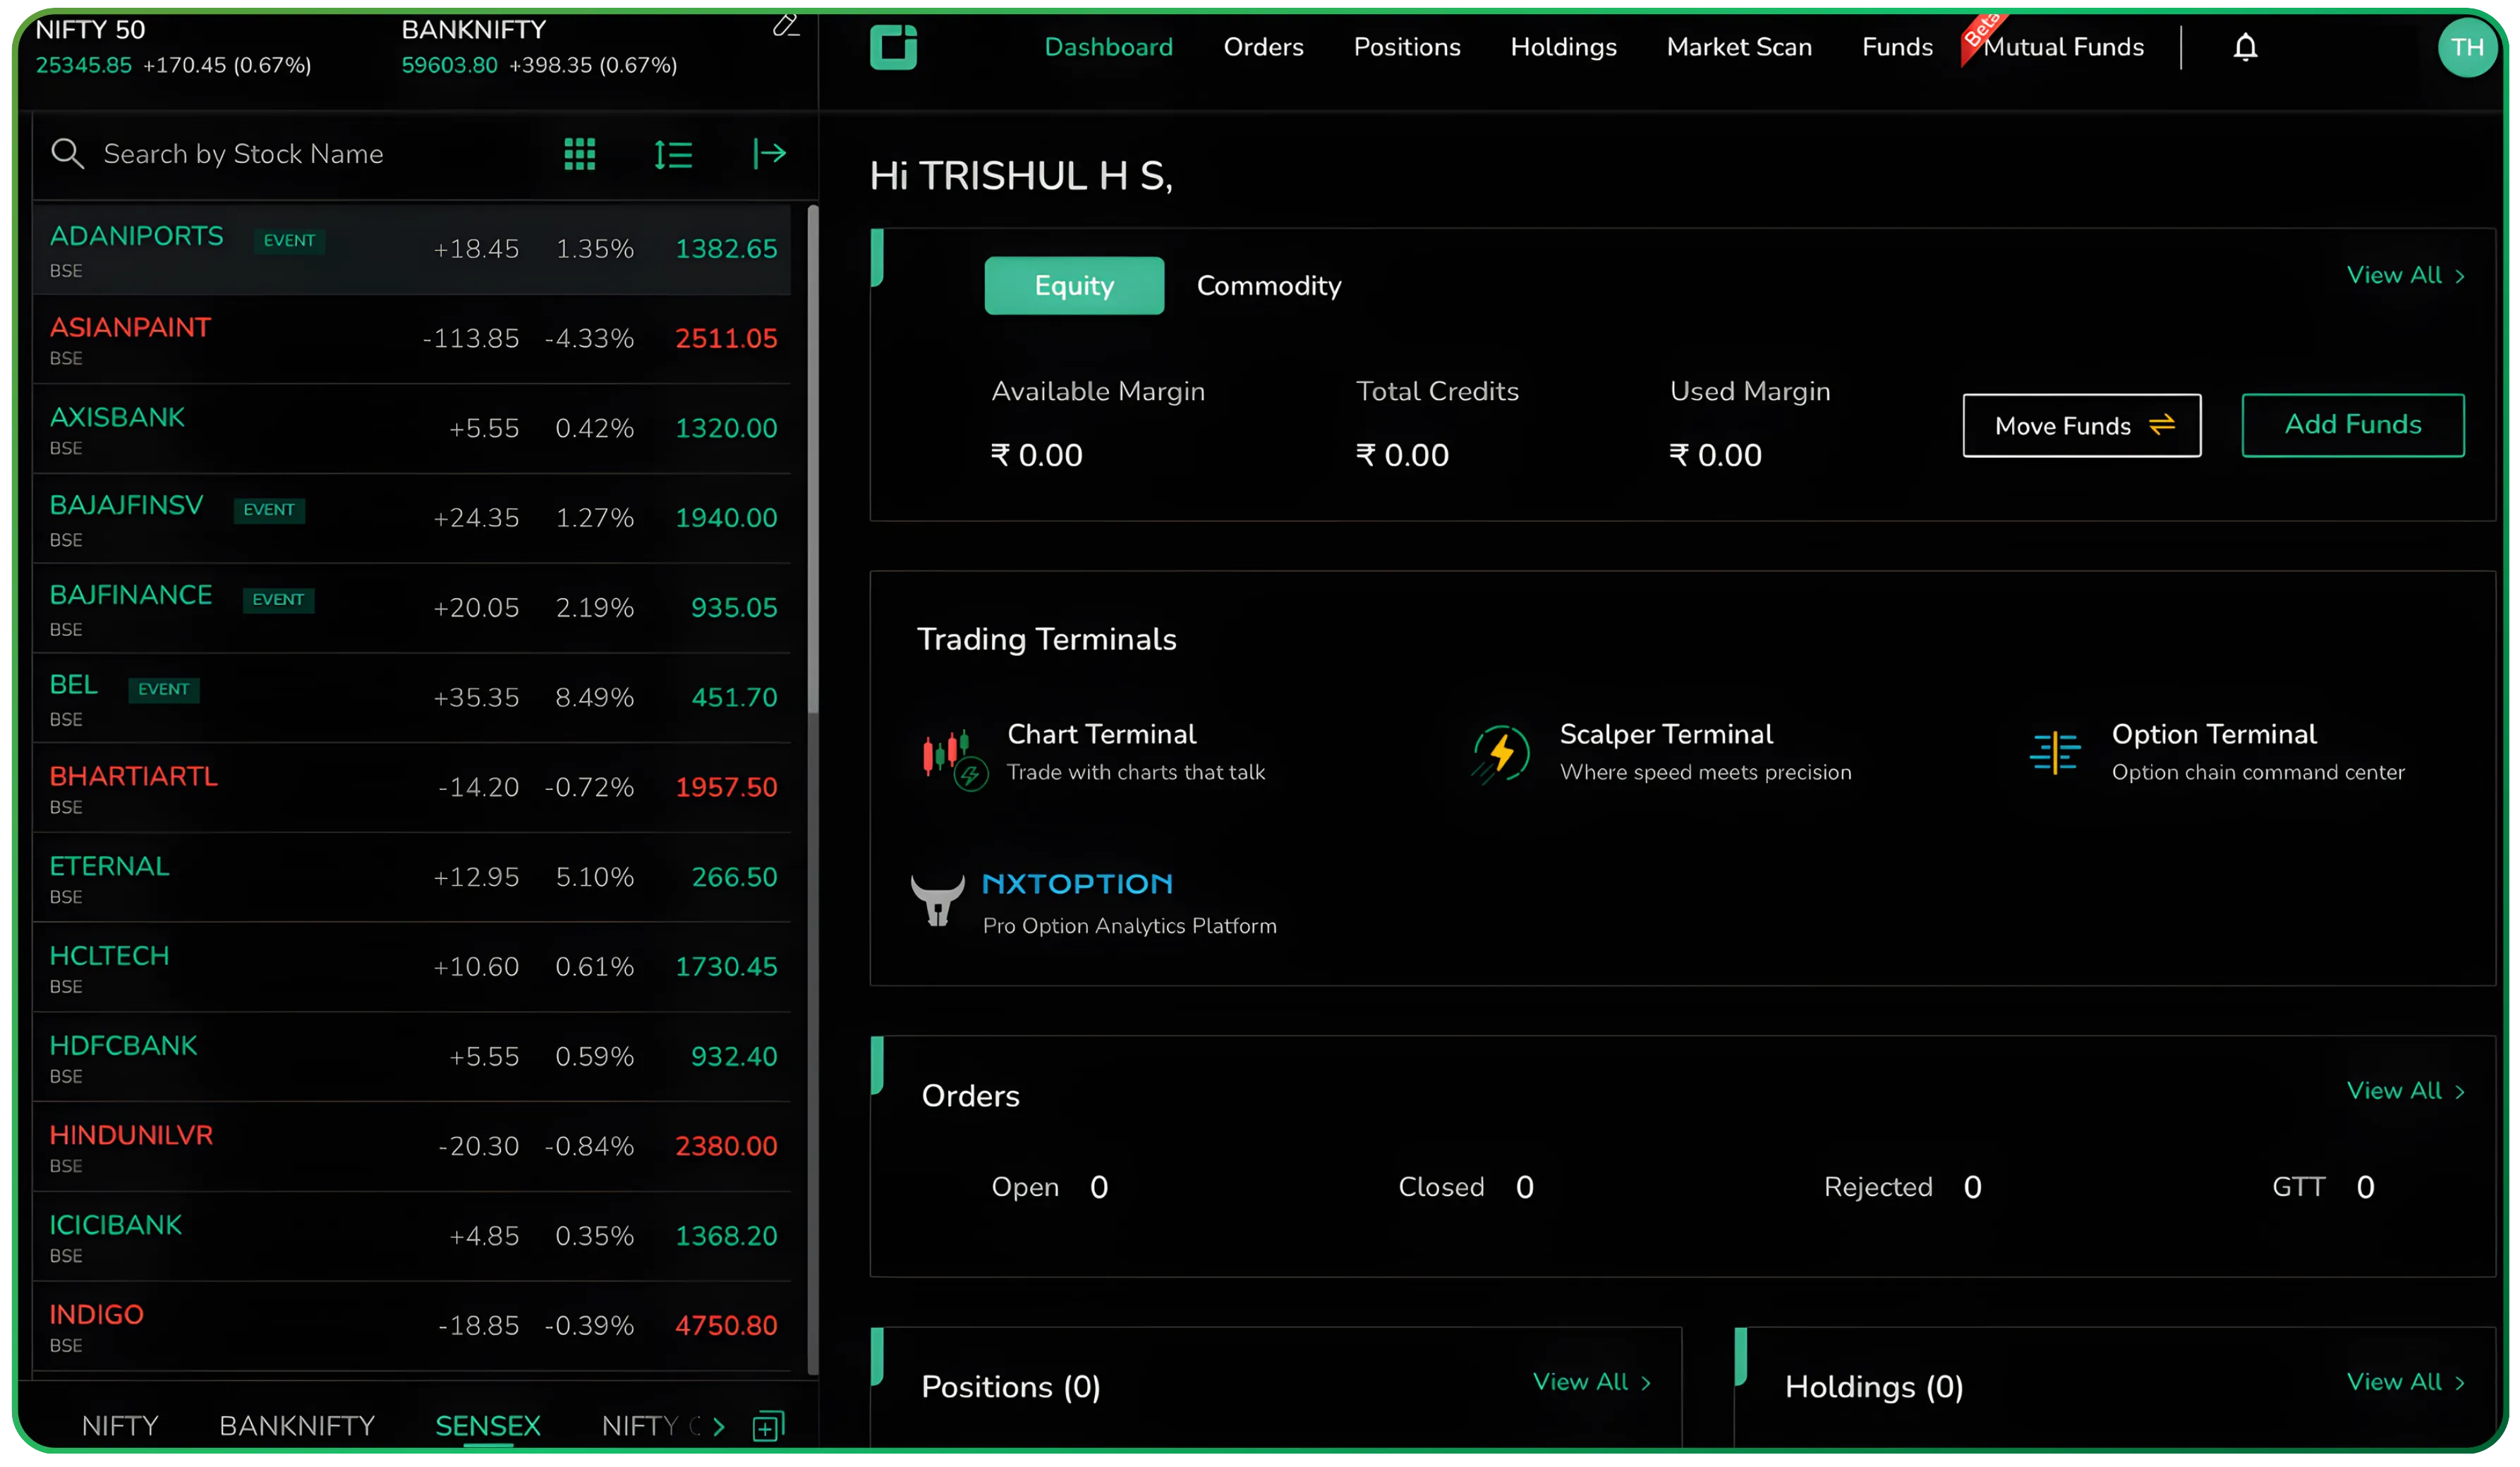
Task: Switch watchlist to grid view
Action: (580, 154)
